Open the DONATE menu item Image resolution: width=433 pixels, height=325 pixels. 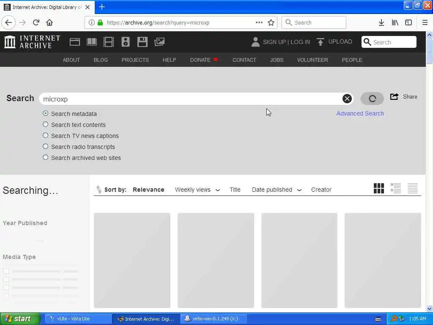pyautogui.click(x=200, y=60)
